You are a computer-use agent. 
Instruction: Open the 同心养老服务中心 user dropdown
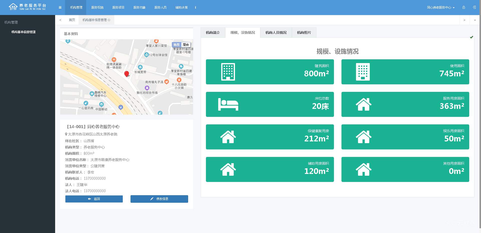pos(441,8)
